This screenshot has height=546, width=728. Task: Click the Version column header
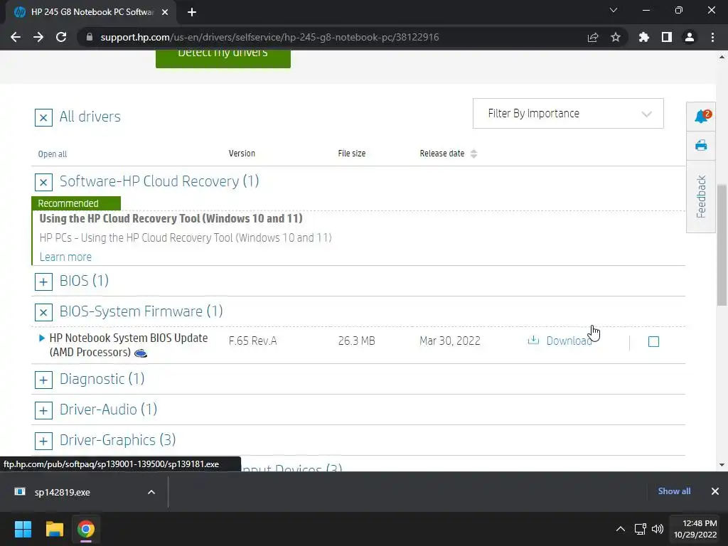click(242, 154)
